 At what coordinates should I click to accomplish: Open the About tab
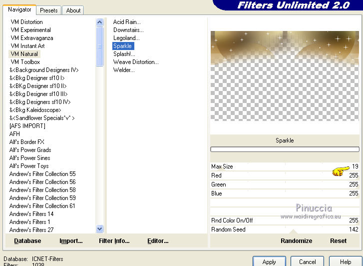(x=73, y=10)
